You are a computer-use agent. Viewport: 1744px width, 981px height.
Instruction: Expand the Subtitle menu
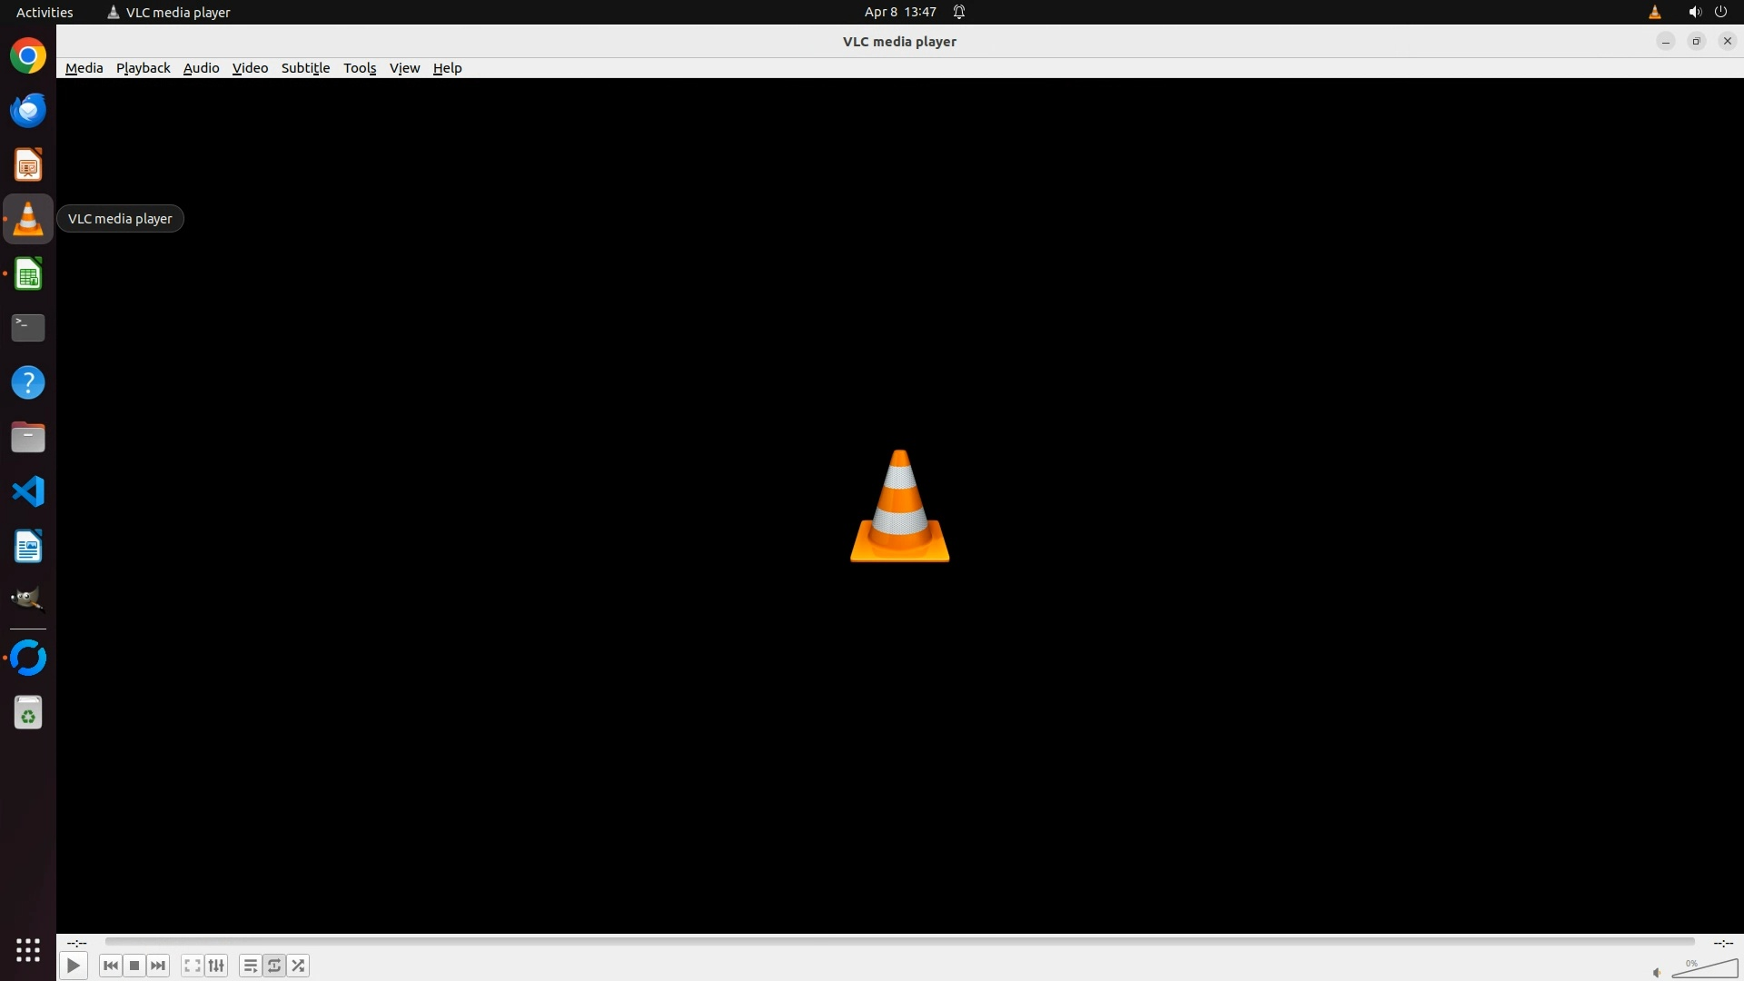[x=305, y=68]
